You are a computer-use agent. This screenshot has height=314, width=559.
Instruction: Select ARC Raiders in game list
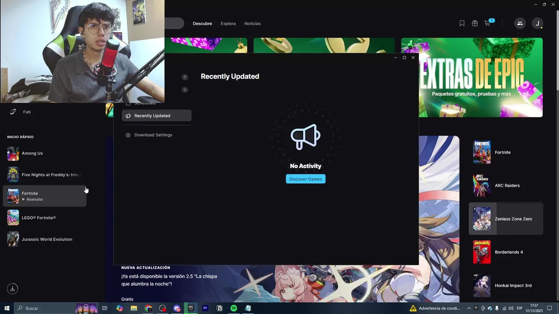(506, 185)
